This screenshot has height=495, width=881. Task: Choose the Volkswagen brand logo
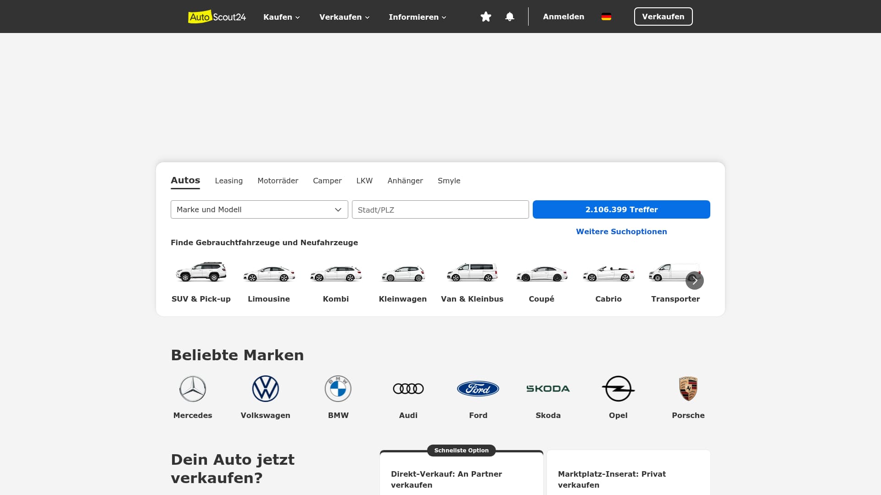pyautogui.click(x=266, y=389)
